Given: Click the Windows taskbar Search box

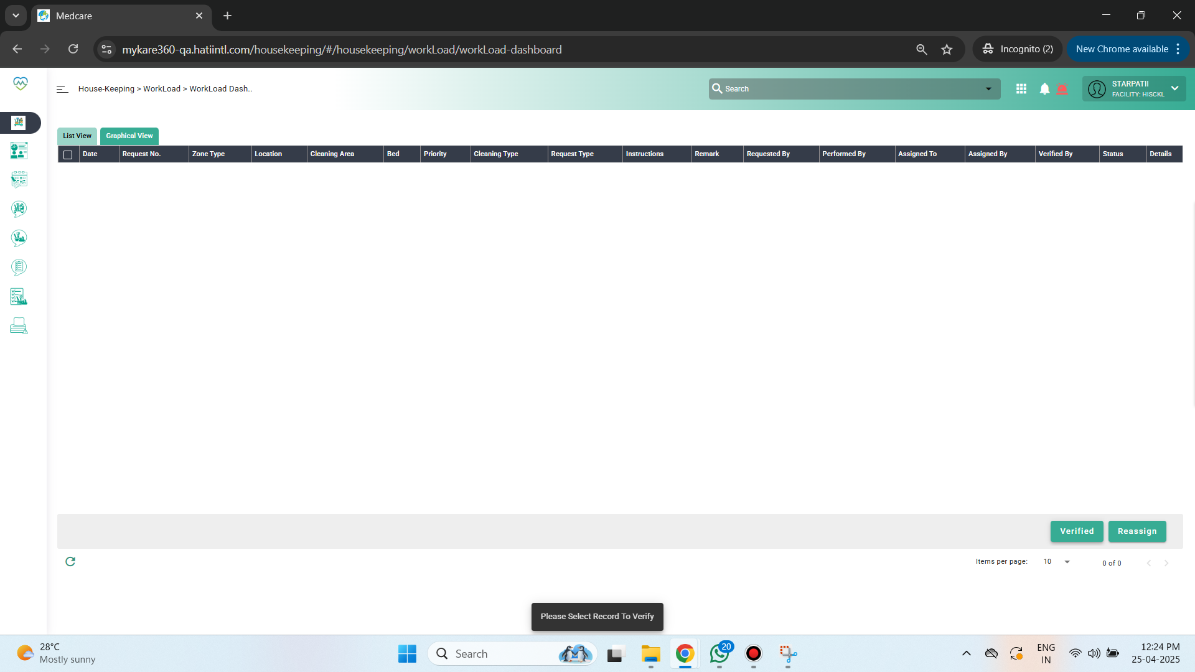Looking at the screenshot, I should [x=512, y=653].
